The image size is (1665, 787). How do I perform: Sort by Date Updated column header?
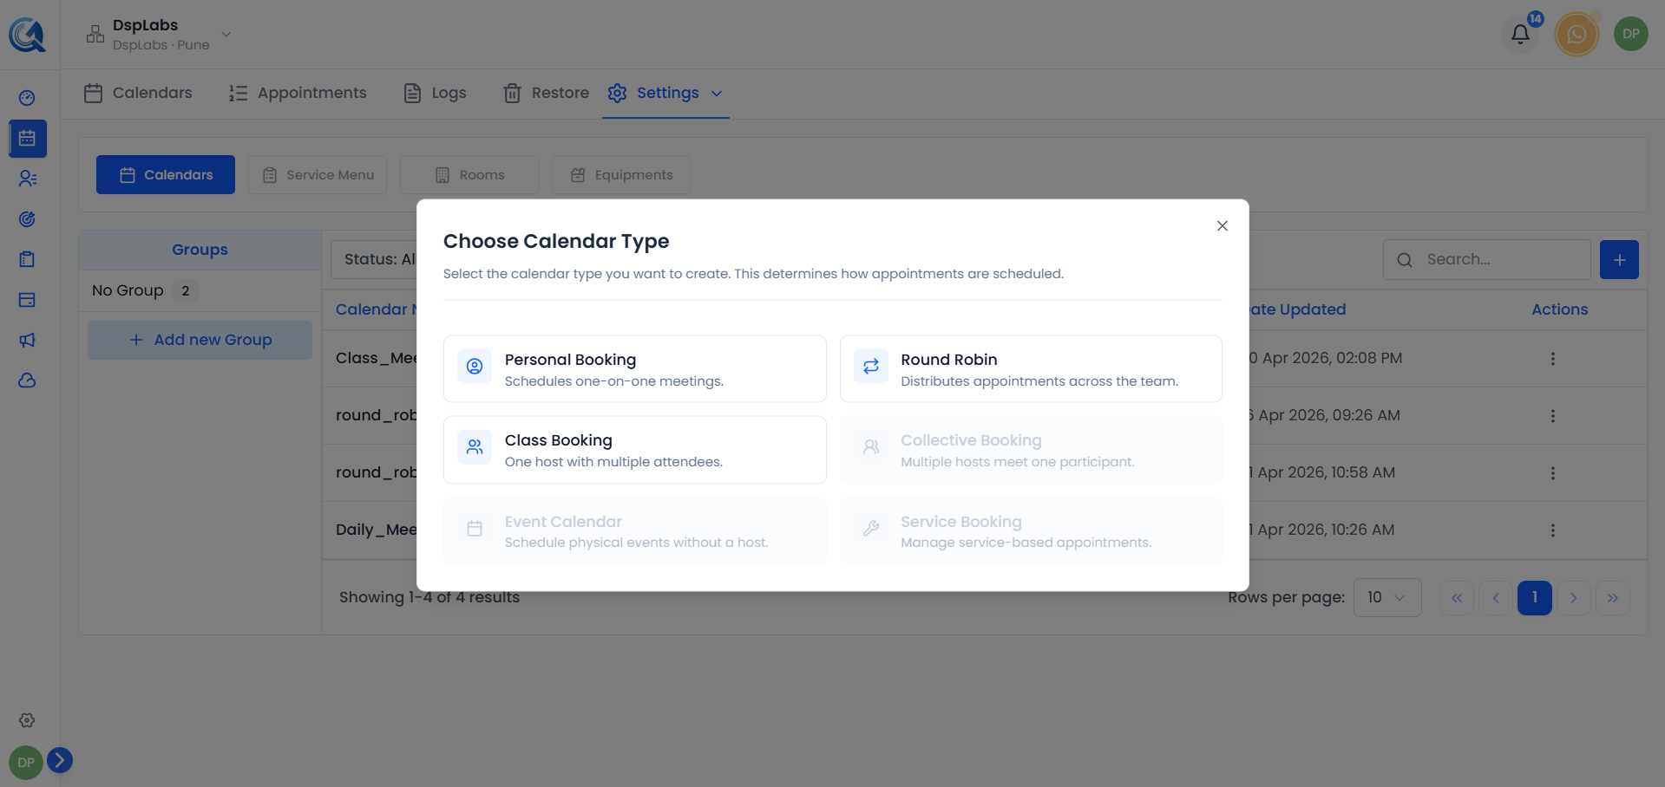(x=1297, y=309)
